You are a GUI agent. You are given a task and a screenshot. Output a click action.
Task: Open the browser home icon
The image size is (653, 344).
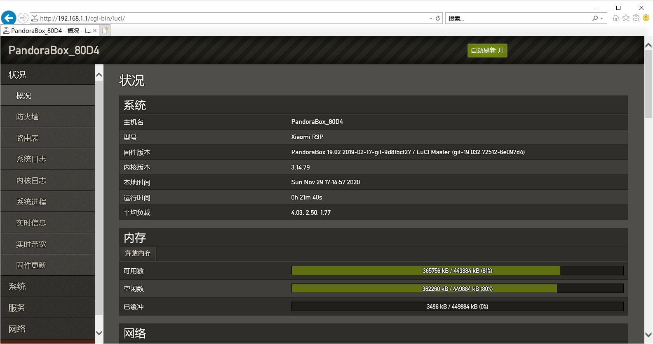point(616,18)
